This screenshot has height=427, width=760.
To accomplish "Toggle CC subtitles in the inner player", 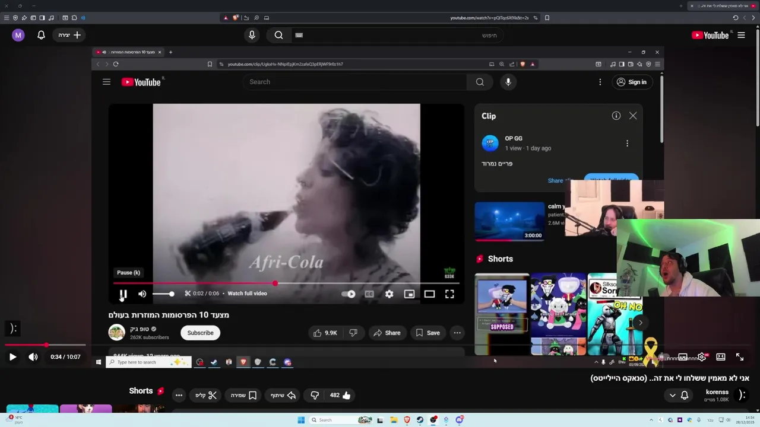I will pyautogui.click(x=369, y=294).
